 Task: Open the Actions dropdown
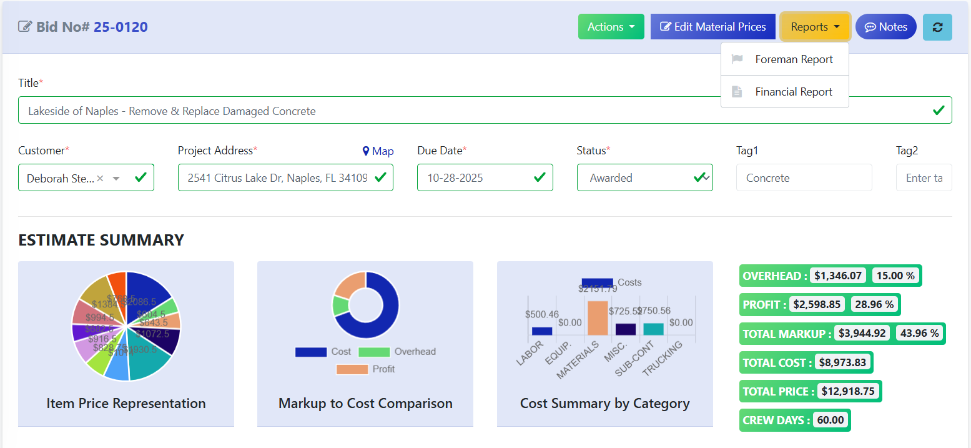(611, 26)
